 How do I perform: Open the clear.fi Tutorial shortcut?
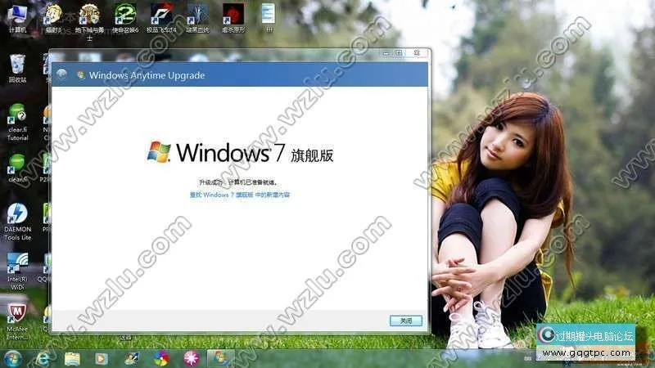[17, 123]
